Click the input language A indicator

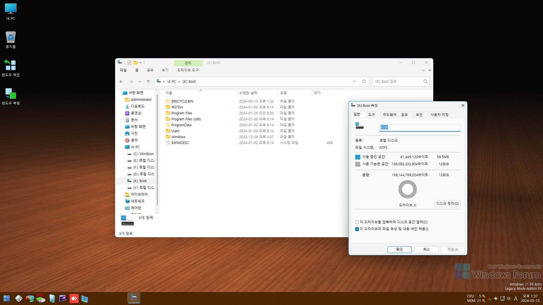[516, 299]
